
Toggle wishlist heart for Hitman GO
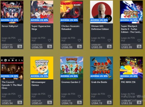(109, 40)
